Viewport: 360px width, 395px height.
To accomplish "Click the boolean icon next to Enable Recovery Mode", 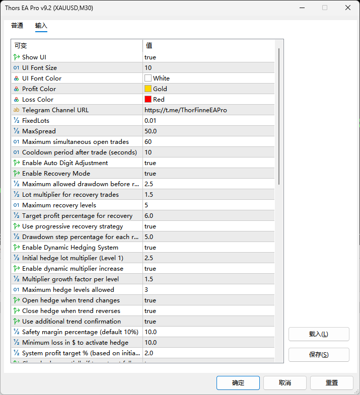I will pyautogui.click(x=17, y=174).
